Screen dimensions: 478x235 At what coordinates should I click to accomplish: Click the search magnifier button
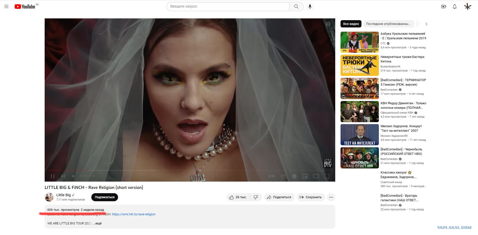click(296, 7)
